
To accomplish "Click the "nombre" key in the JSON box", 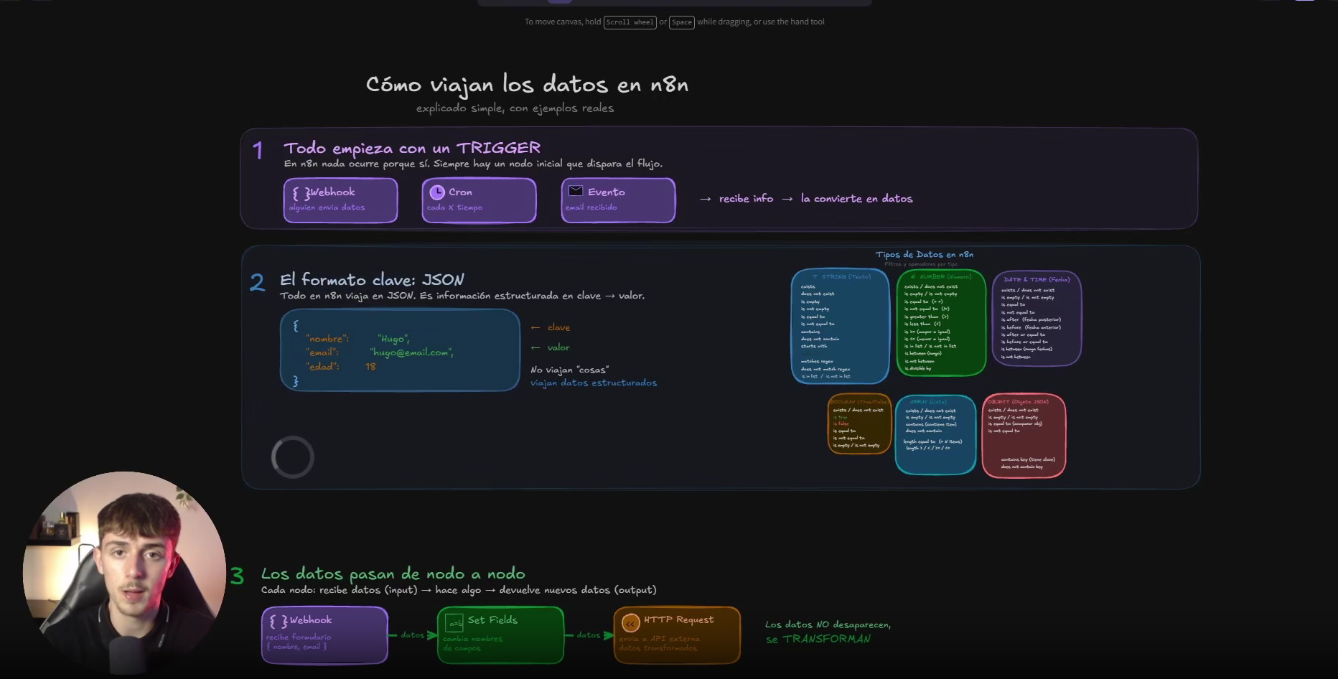I will [x=327, y=339].
